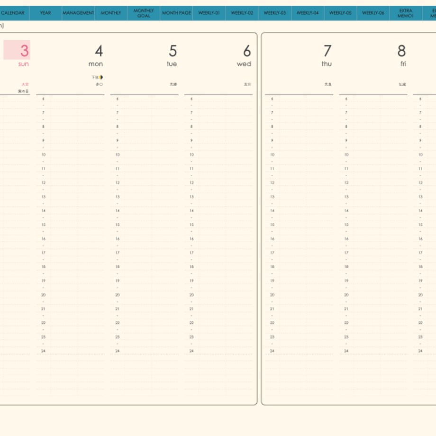Click the 12 hour line in Tuesday column
The width and height of the screenshot is (436, 436).
pyautogui.click(x=145, y=182)
